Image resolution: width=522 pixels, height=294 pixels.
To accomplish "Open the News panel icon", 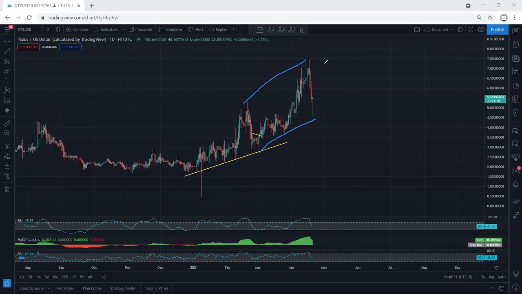I will pyautogui.click(x=516, y=58).
